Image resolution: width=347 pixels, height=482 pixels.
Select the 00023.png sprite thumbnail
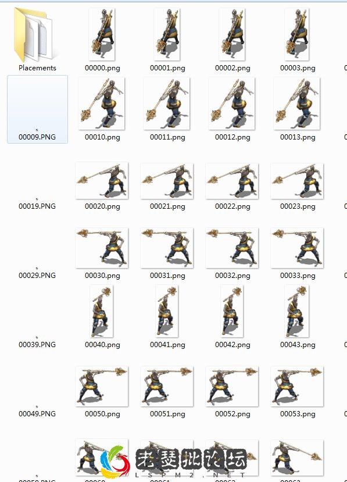pyautogui.click(x=297, y=181)
